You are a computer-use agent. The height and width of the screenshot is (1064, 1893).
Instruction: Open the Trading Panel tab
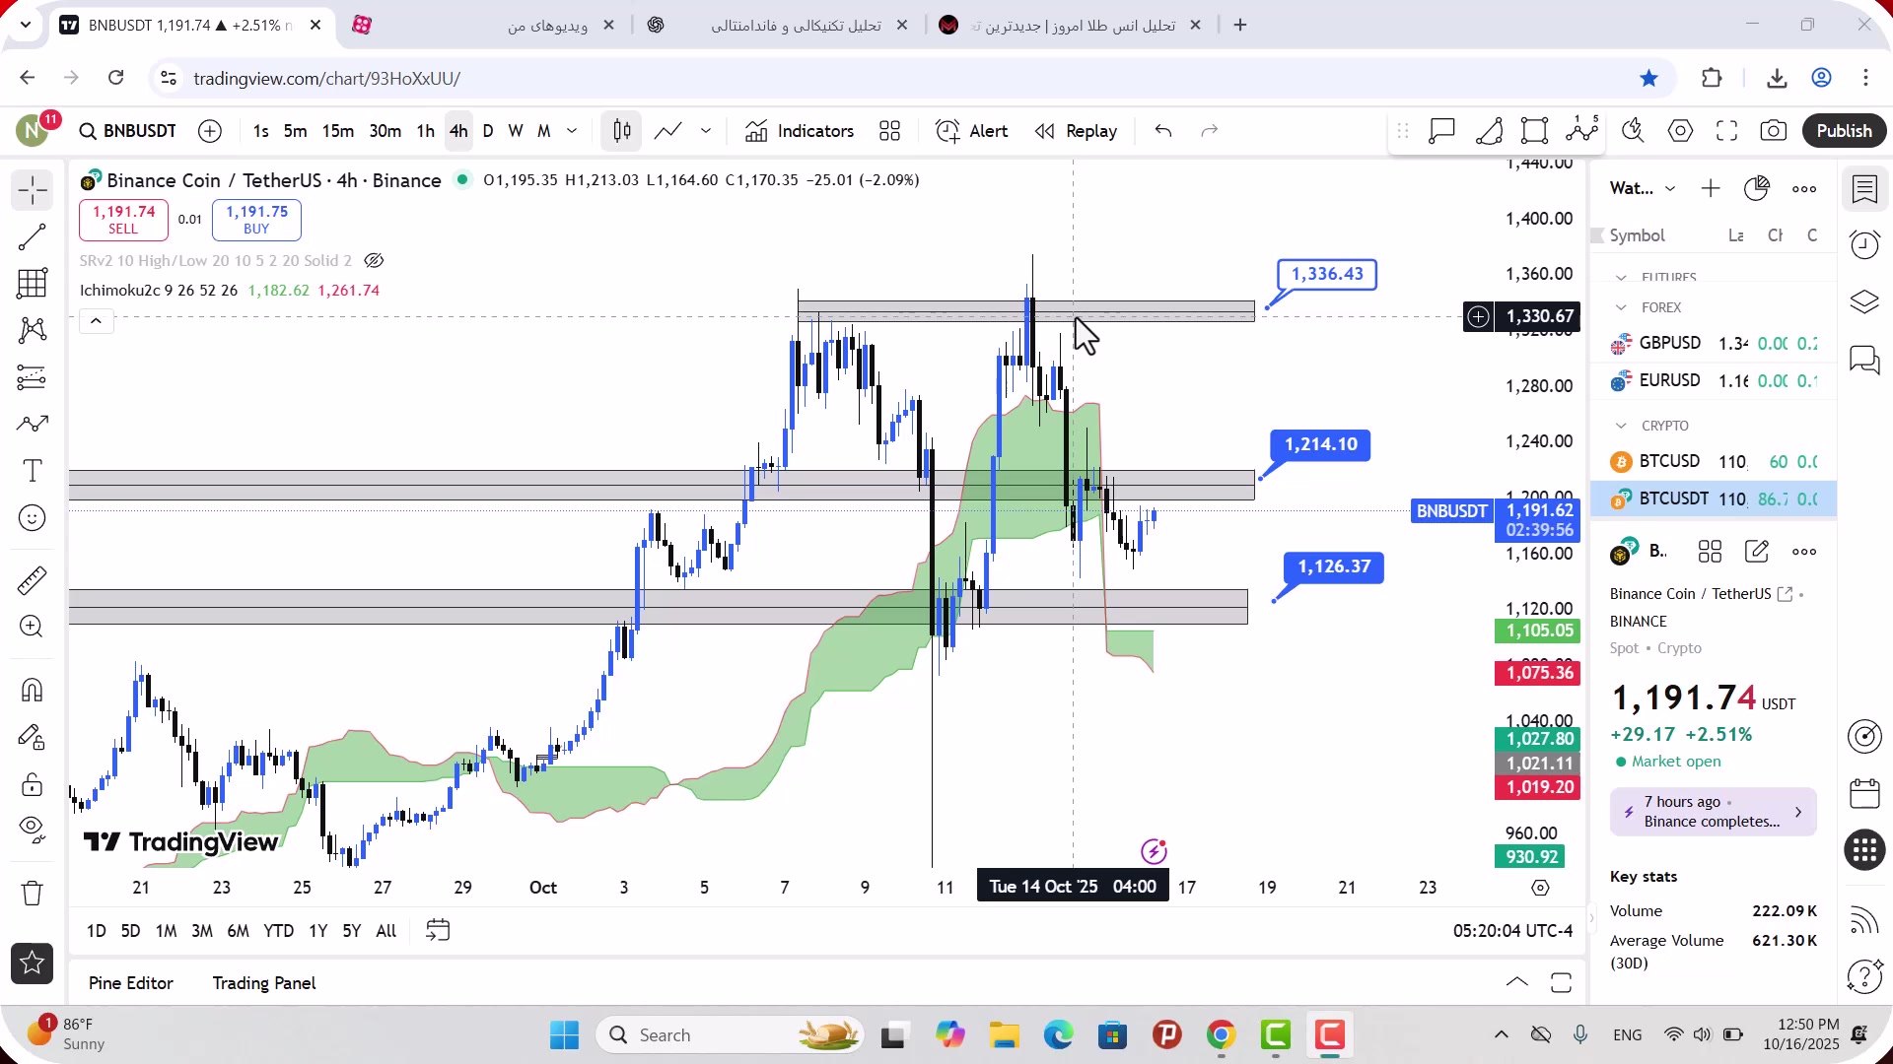pos(263,983)
